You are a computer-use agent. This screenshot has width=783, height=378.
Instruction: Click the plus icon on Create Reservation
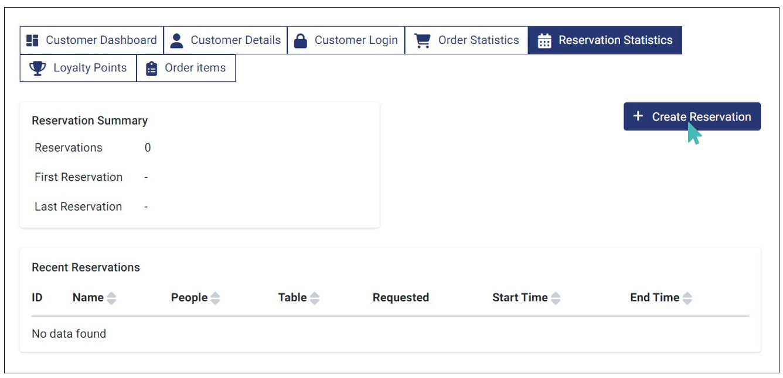(x=638, y=116)
